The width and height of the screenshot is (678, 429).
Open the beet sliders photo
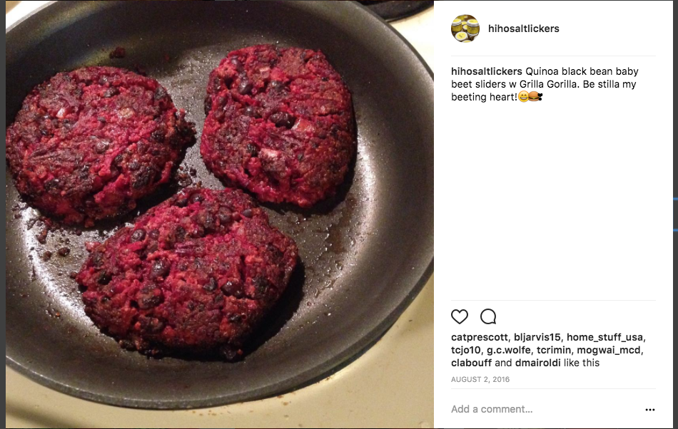(220, 214)
